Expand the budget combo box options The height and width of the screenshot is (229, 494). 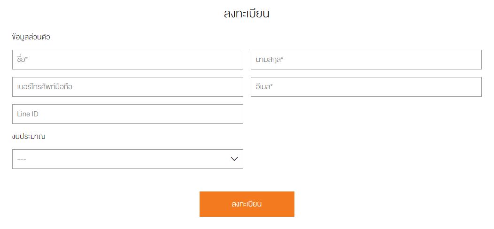pos(127,159)
